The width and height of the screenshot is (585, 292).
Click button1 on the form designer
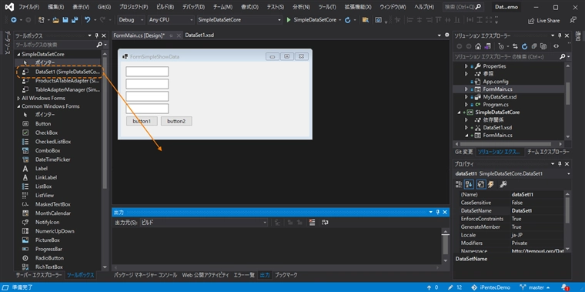tap(142, 121)
